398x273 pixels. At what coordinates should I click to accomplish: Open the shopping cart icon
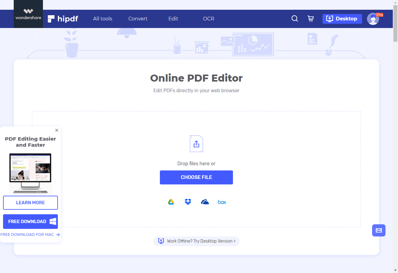311,19
